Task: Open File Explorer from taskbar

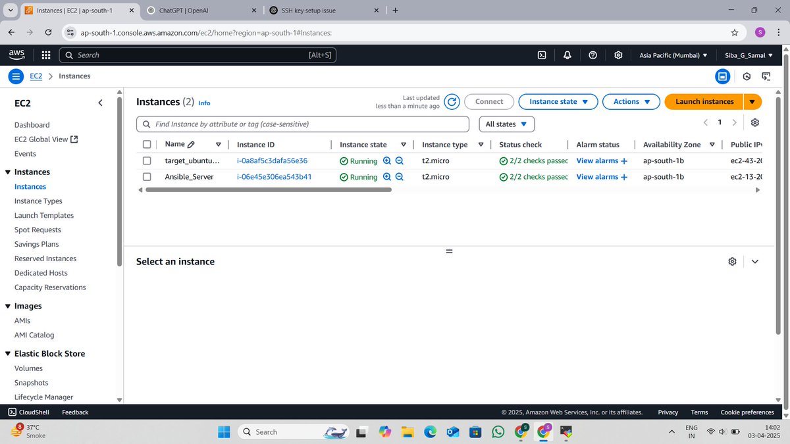Action: pos(408,432)
